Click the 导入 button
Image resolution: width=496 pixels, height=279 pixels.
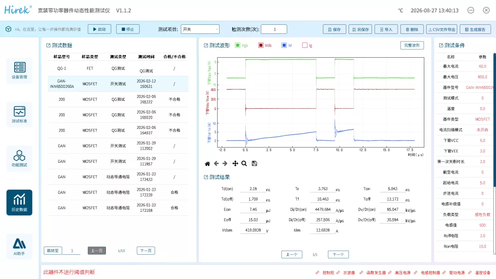coord(386,29)
